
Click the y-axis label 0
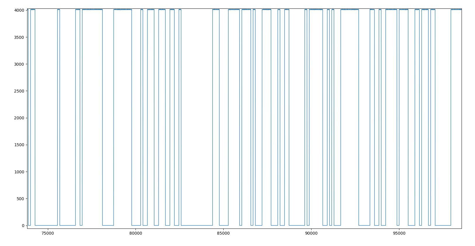23,226
